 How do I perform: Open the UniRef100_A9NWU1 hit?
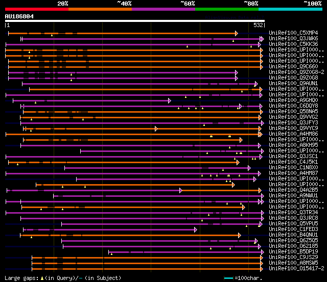[293, 196]
